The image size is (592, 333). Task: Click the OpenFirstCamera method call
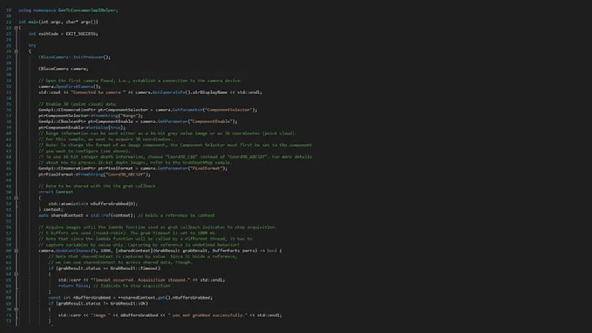(77, 86)
